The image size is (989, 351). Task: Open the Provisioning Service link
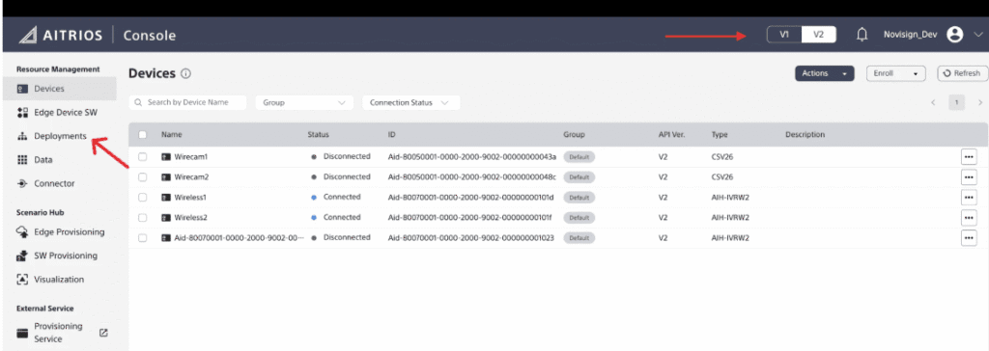(59, 333)
